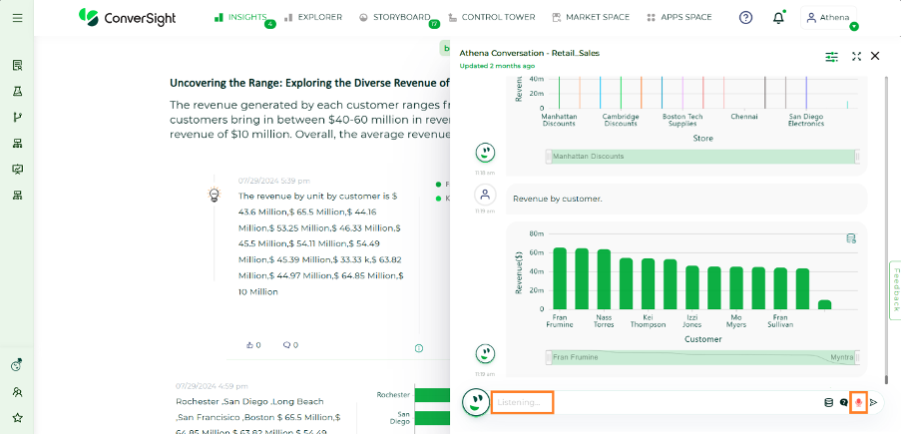Click the ConverSight logo
902x435 pixels.
pos(127,17)
